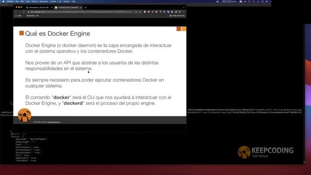Go back in the browser
The image size is (311, 175).
point(16,12)
